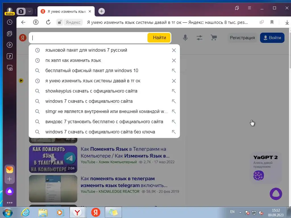Insert 'showkeyplus' suggestion via arrow icon
Viewport: 291px width, 218px height.
coord(174,91)
